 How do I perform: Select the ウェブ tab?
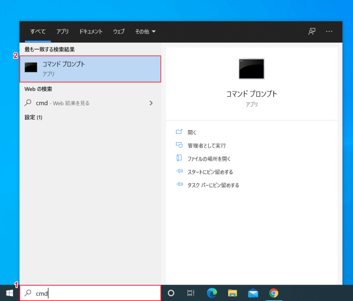[x=119, y=32]
